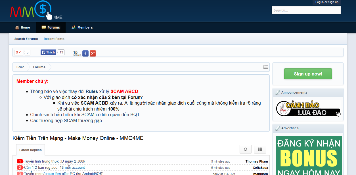Open thread Tuyển lính trung thực
This screenshot has width=356, height=175.
pyautogui.click(x=55, y=161)
